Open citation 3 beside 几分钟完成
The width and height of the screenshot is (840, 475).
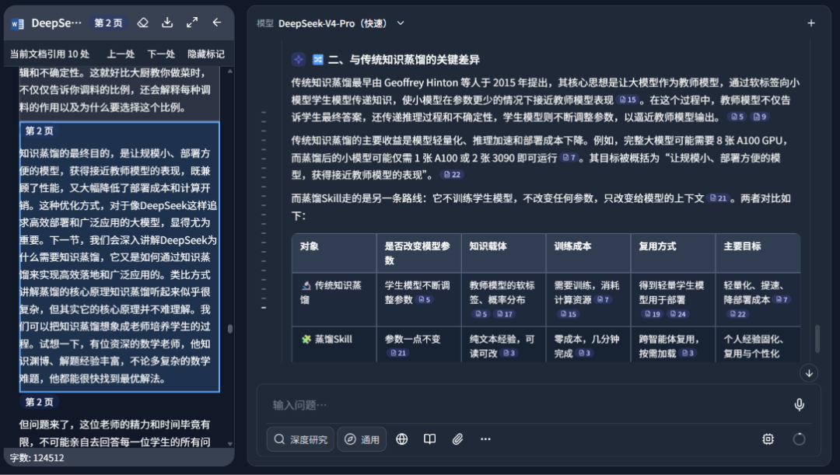click(x=583, y=354)
